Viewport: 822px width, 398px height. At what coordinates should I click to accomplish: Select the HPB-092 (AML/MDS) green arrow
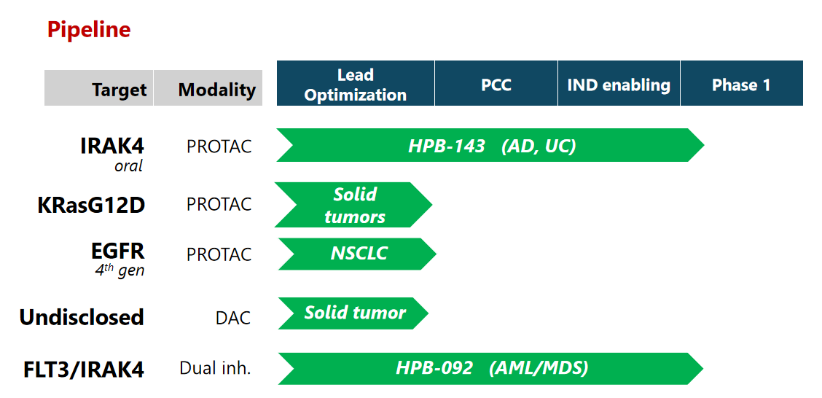(490, 368)
